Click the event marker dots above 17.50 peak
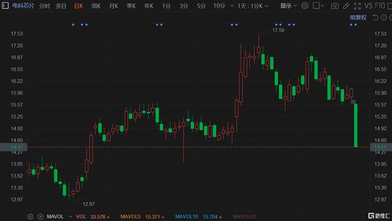This screenshot has width=392, height=221. point(278,25)
